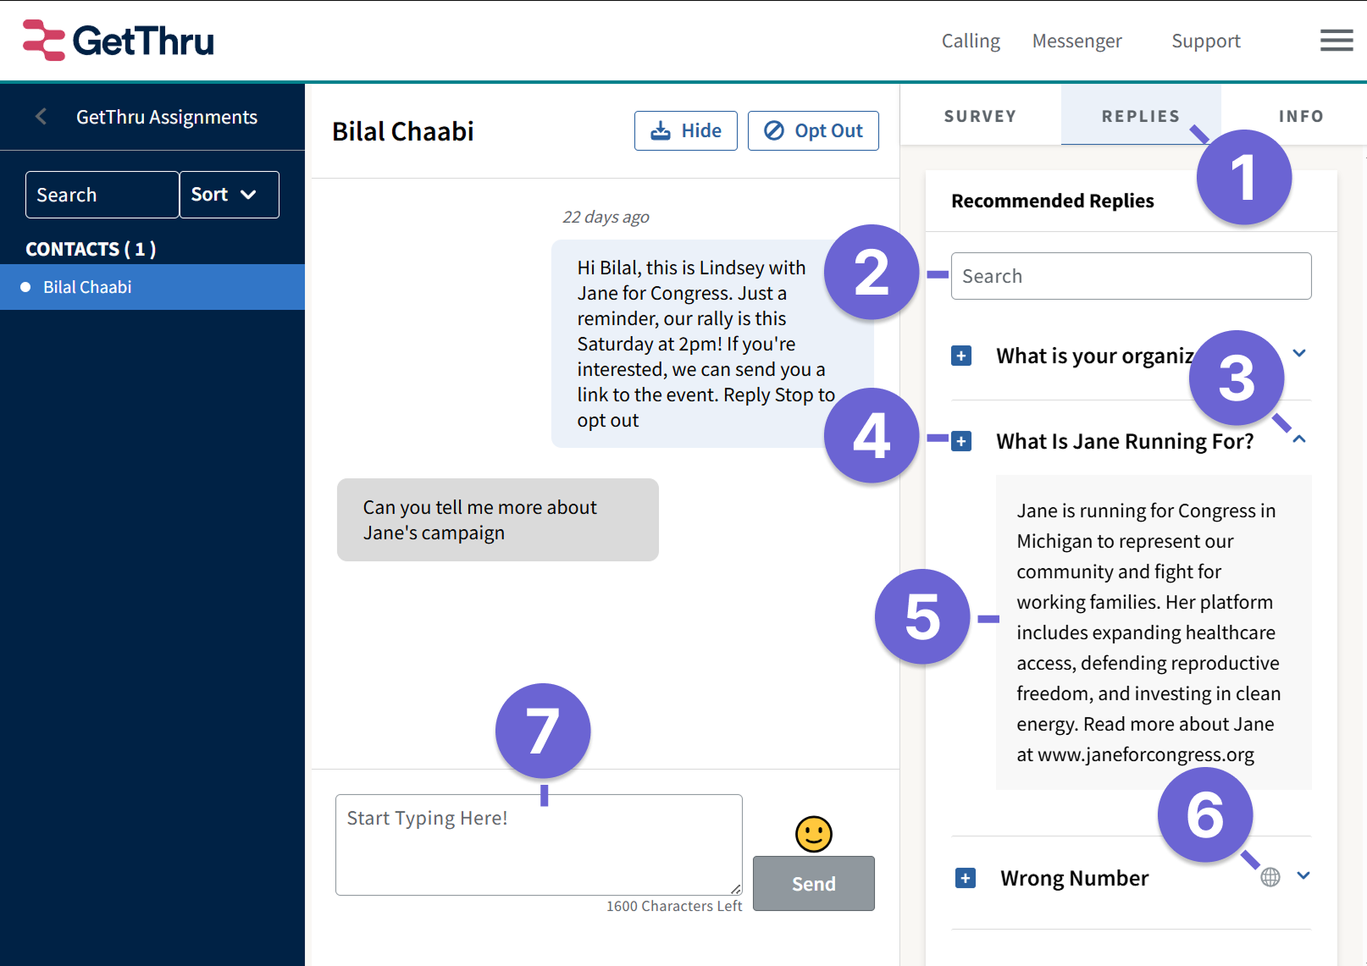
Task: Click the Wrong Number reply title
Action: click(1074, 878)
